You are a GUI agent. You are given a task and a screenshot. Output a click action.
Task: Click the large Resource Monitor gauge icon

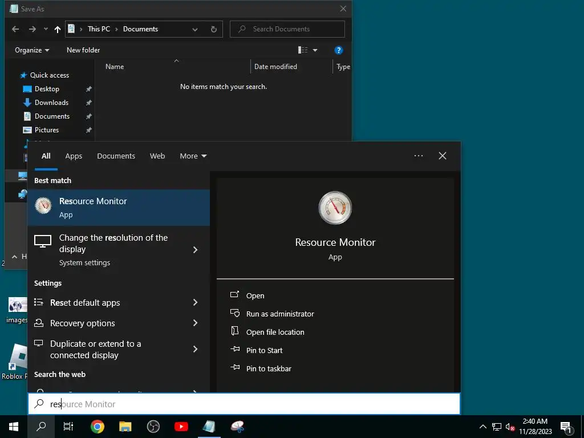[x=335, y=208]
